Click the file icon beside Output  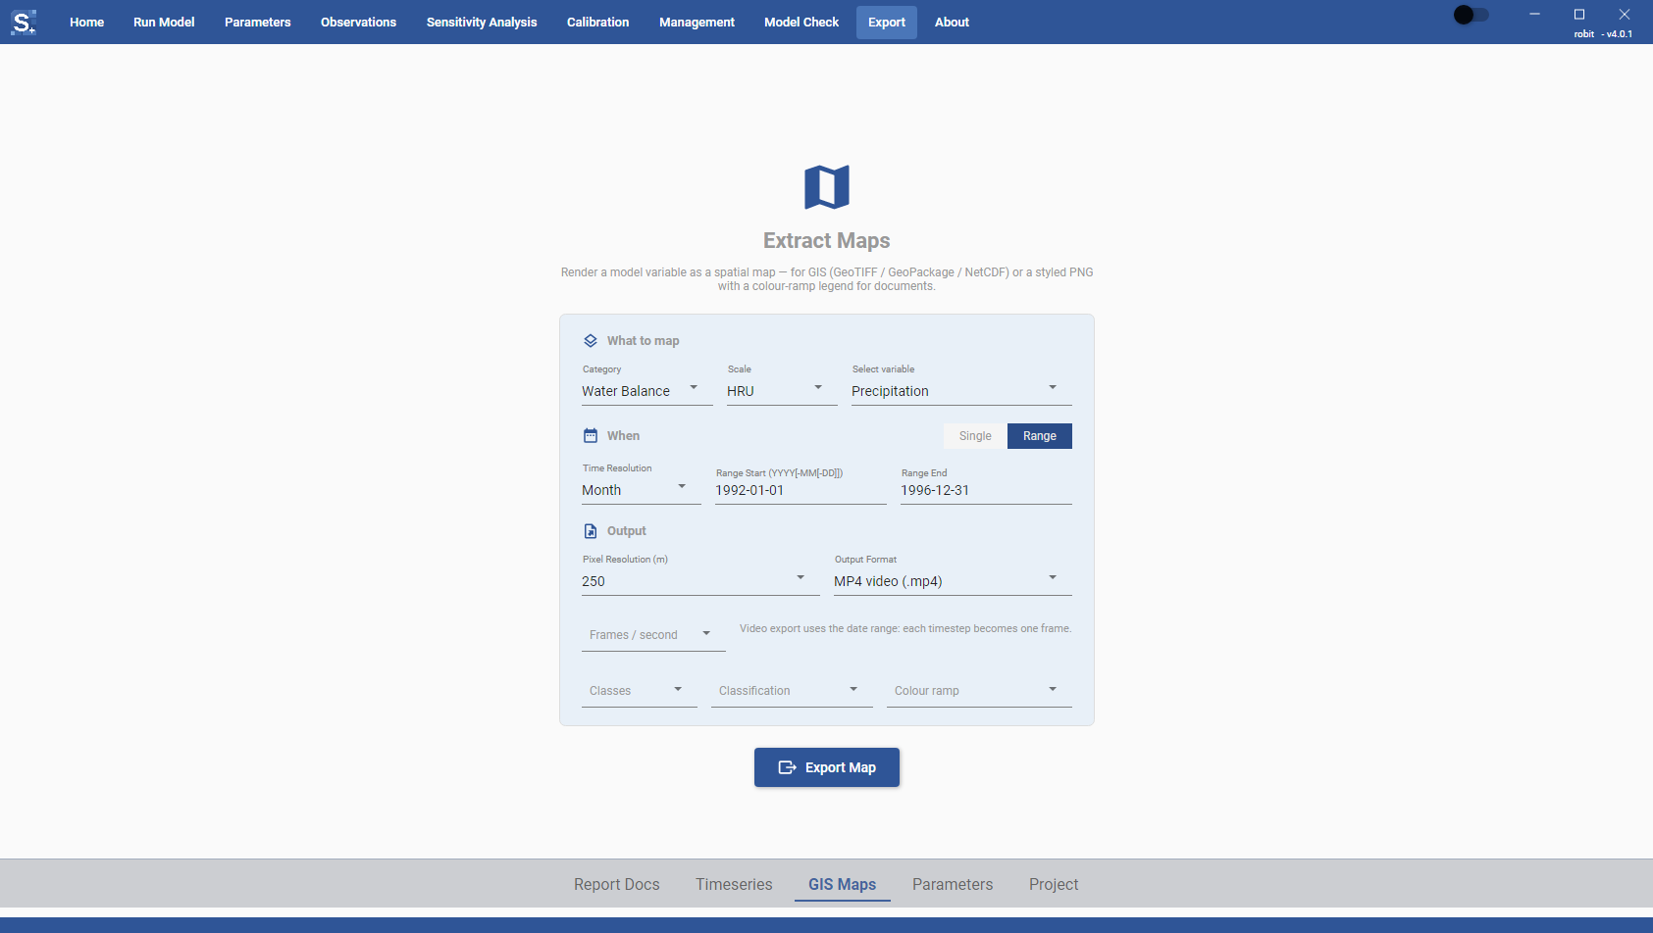(x=591, y=531)
